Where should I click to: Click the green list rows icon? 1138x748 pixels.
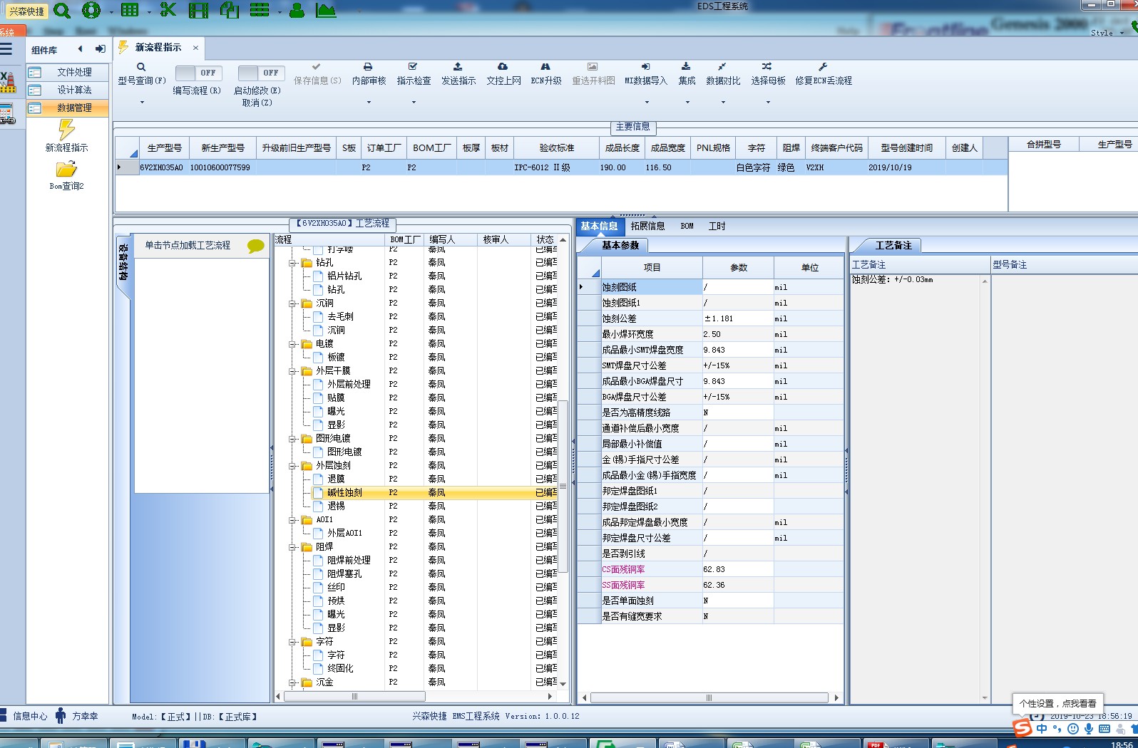click(x=260, y=10)
